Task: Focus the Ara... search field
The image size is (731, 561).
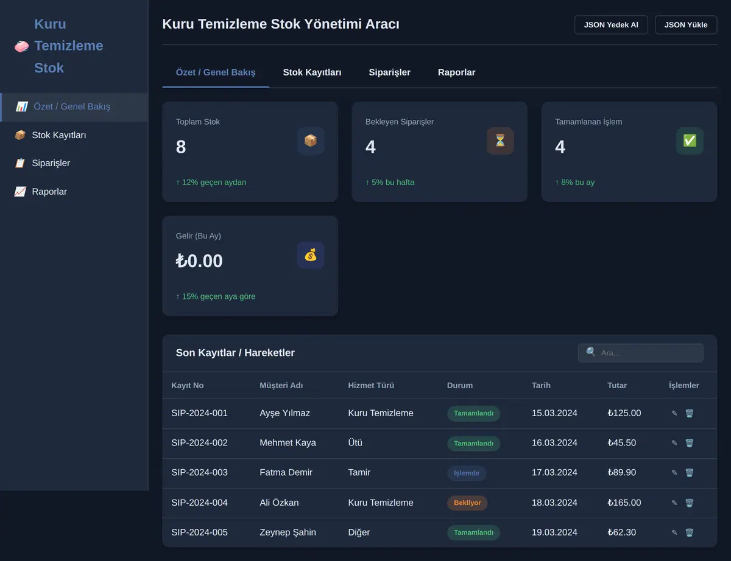Action: (641, 353)
